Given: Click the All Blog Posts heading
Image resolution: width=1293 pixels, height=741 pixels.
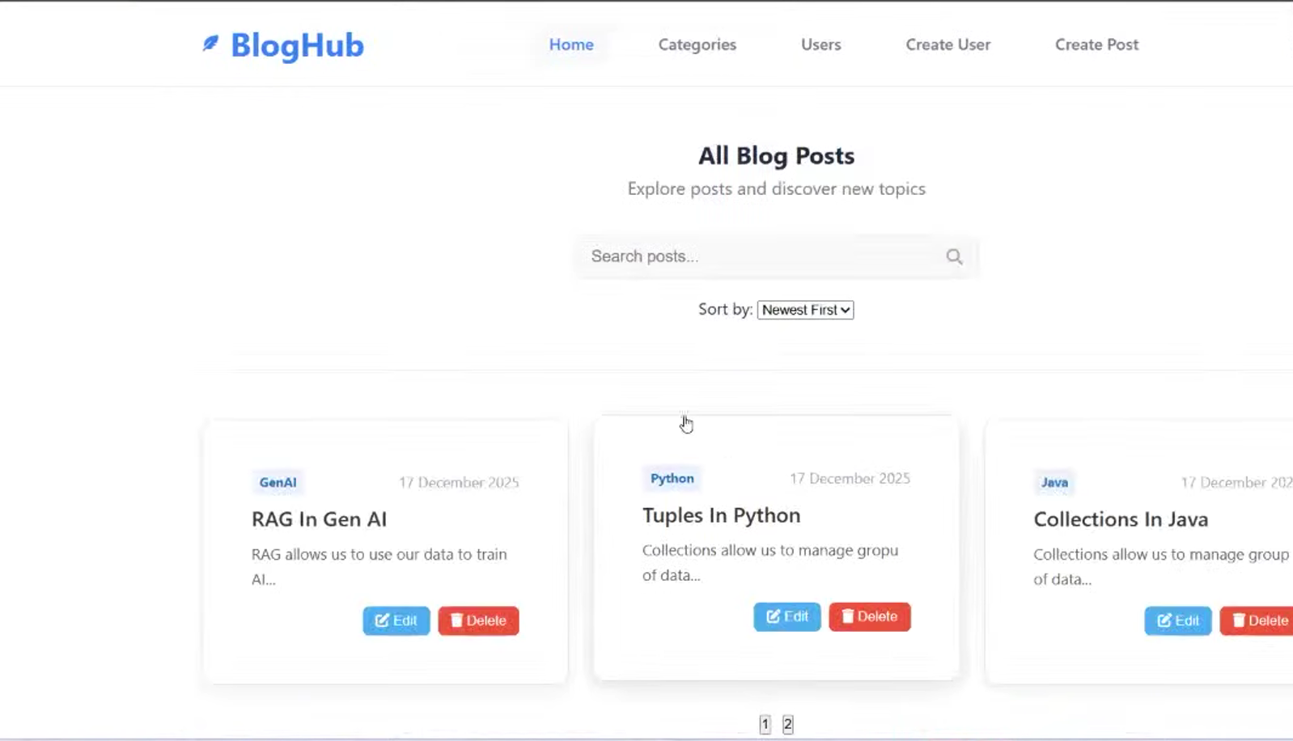Looking at the screenshot, I should coord(776,155).
